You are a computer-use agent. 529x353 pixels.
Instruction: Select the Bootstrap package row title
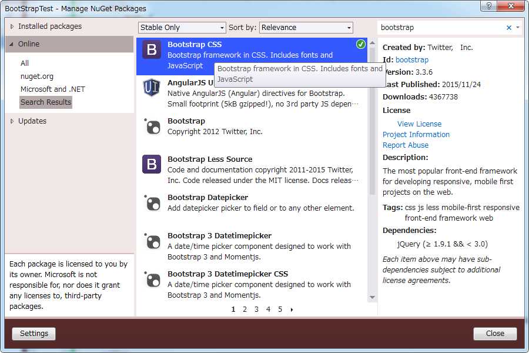coord(186,121)
